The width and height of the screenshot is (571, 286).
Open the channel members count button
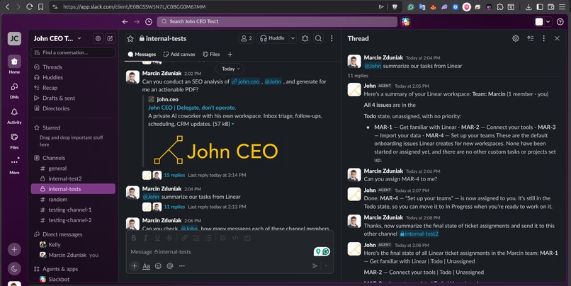(247, 38)
